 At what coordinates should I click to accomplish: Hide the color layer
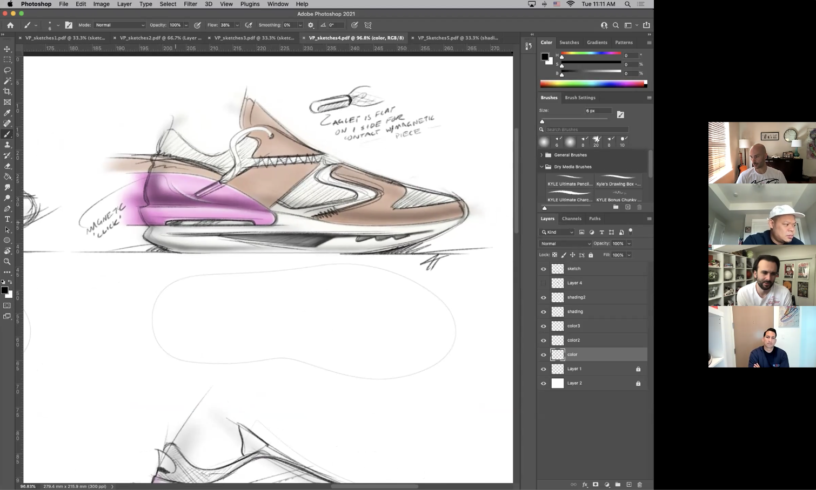pyautogui.click(x=544, y=355)
